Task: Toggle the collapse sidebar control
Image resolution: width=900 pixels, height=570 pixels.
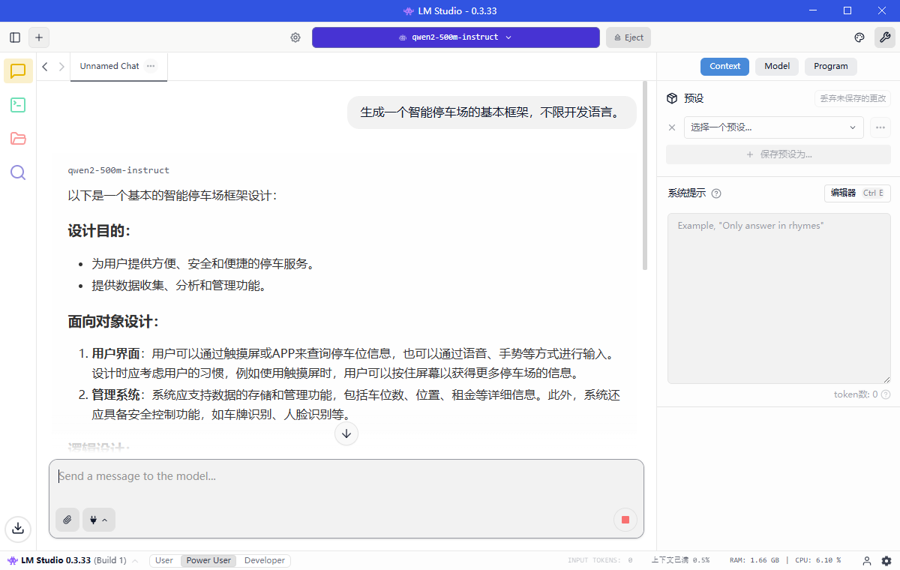Action: pyautogui.click(x=14, y=37)
